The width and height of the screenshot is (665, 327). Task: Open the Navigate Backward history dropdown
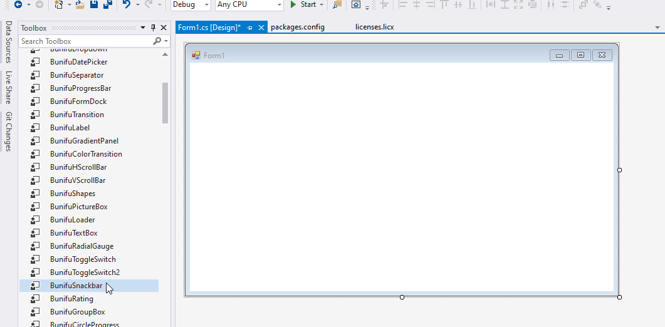coord(28,4)
